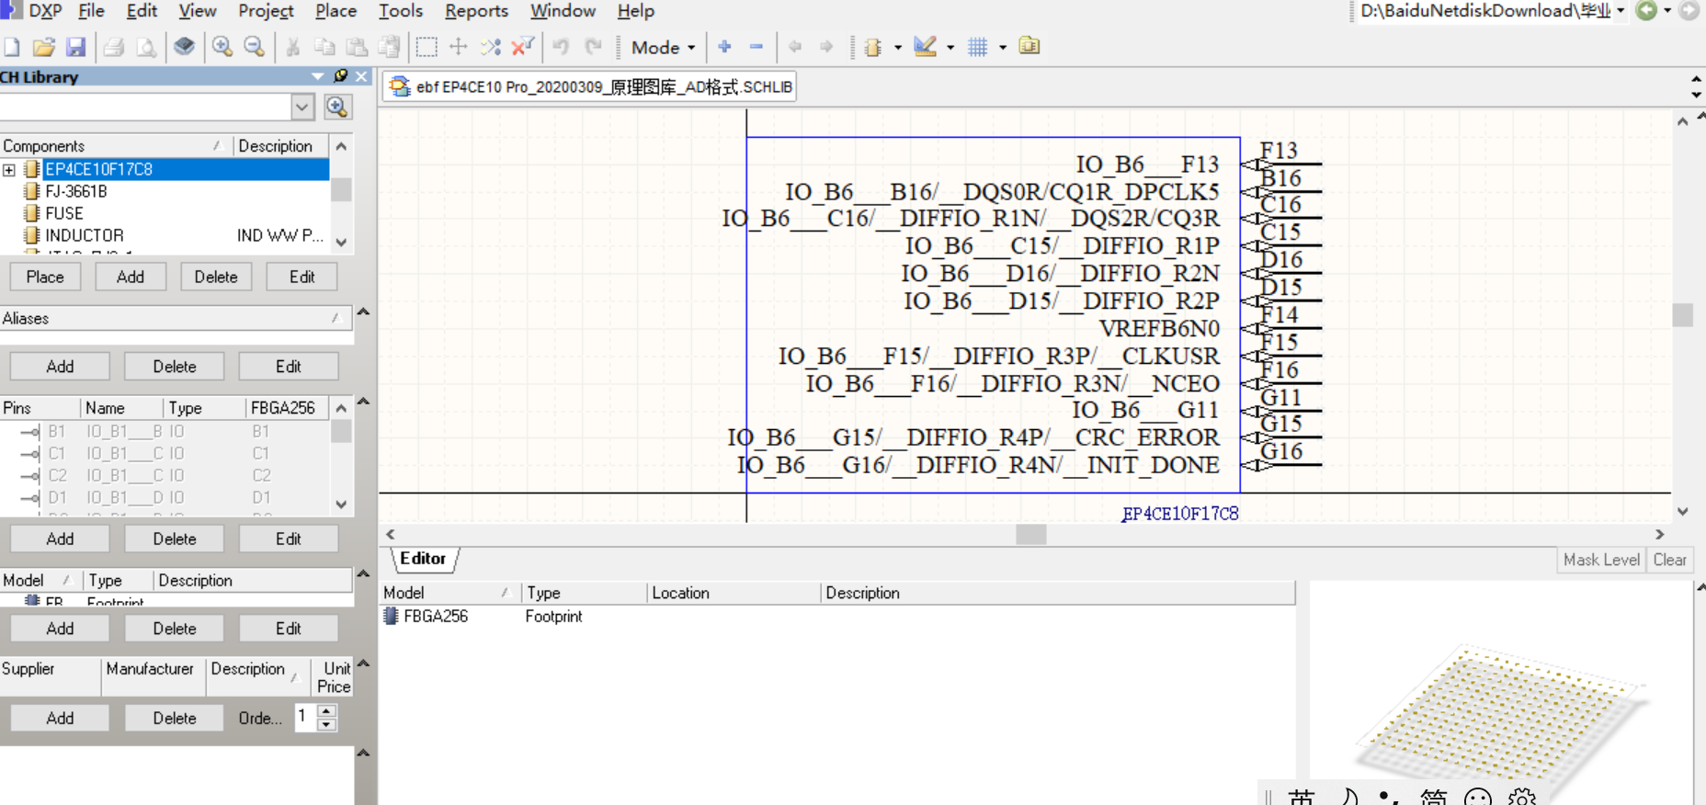Increase the order quantity with the up stepper
Image resolution: width=1706 pixels, height=805 pixels.
coord(326,711)
